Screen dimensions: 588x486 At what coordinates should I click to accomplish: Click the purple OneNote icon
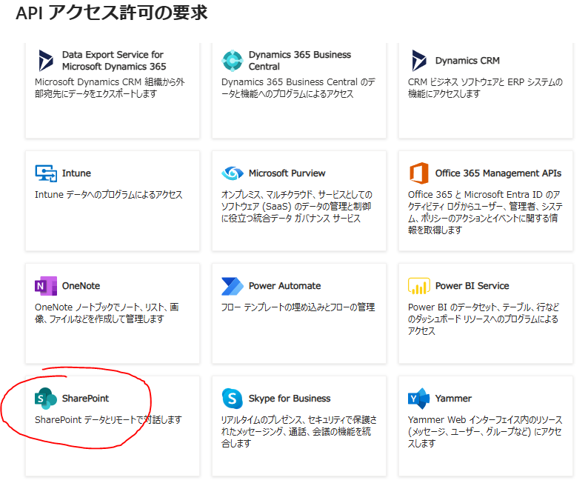click(x=46, y=286)
